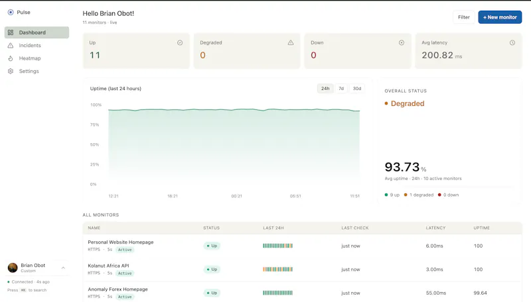The image size is (531, 302).
Task: Open Anomaly Forex Homepage monitor
Action: 117,289
